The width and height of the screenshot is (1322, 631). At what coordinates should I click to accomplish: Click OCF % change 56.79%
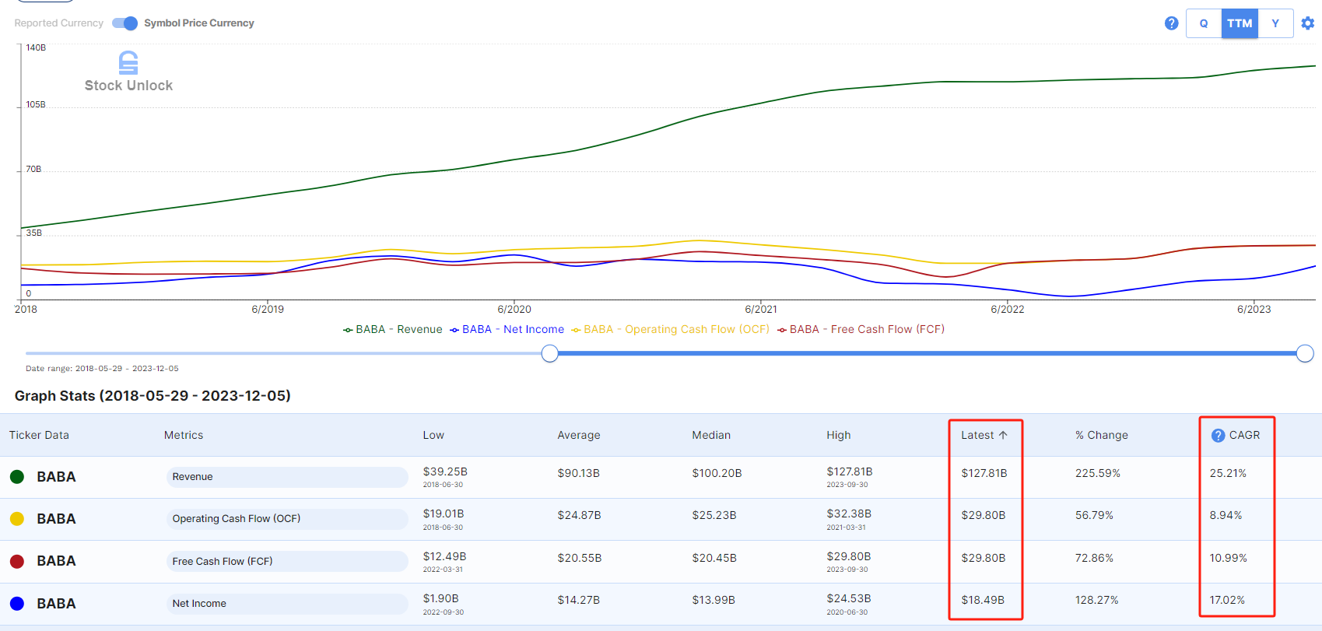point(1094,515)
